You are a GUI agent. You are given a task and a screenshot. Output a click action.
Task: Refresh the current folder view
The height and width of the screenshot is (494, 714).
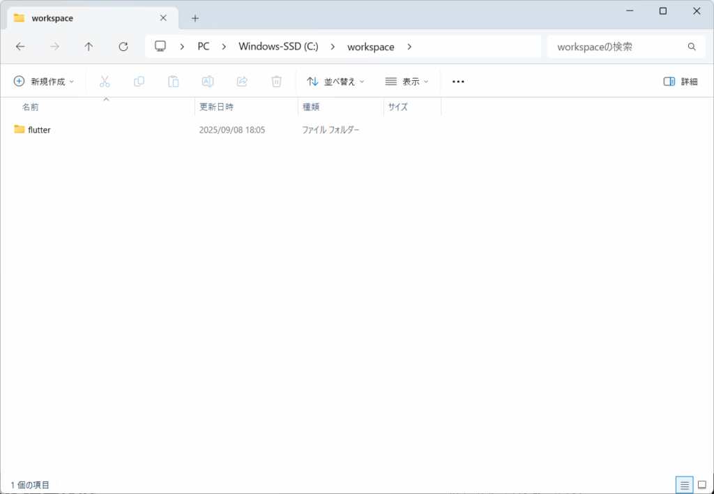123,47
